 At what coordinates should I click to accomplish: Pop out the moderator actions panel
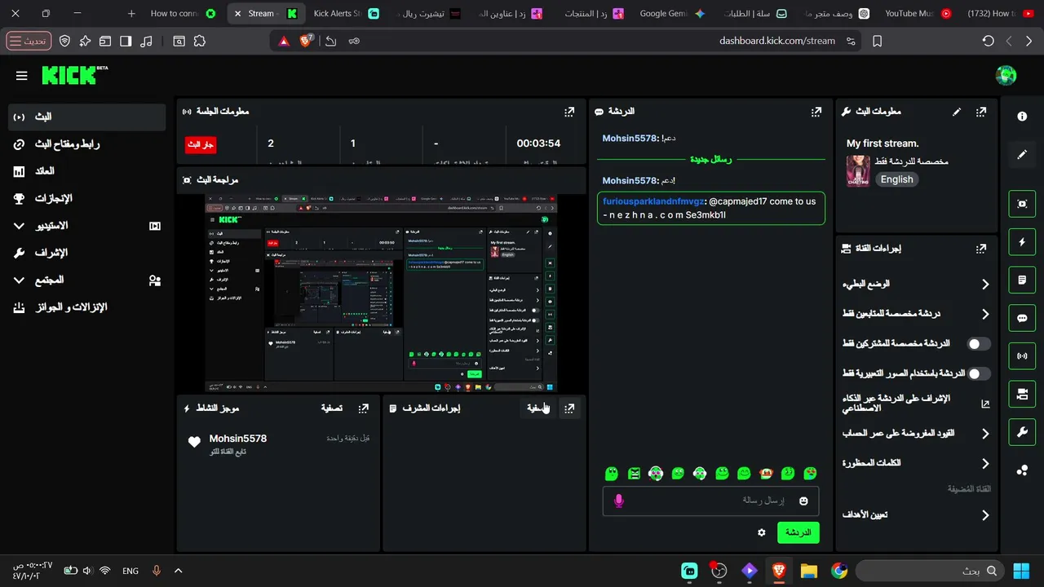click(x=569, y=408)
